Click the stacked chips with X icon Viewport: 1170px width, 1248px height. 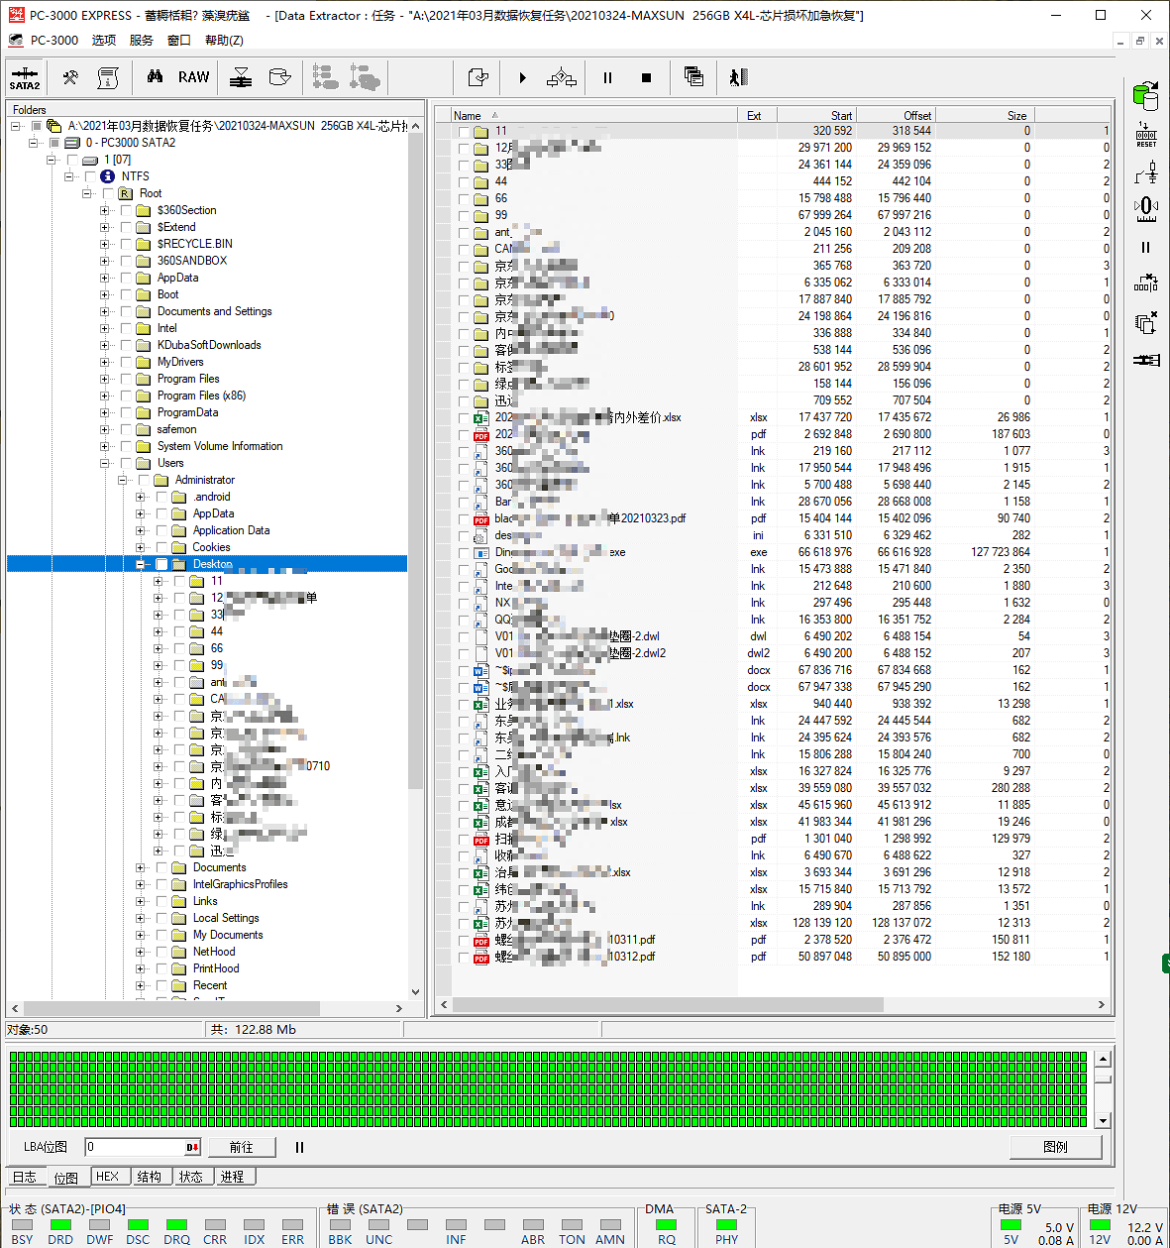coord(1146,322)
